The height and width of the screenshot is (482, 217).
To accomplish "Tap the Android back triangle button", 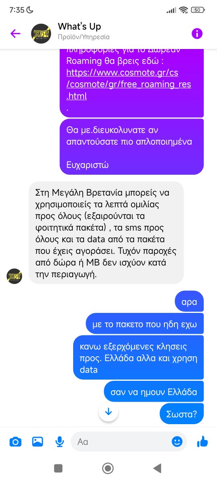I will (158, 468).
